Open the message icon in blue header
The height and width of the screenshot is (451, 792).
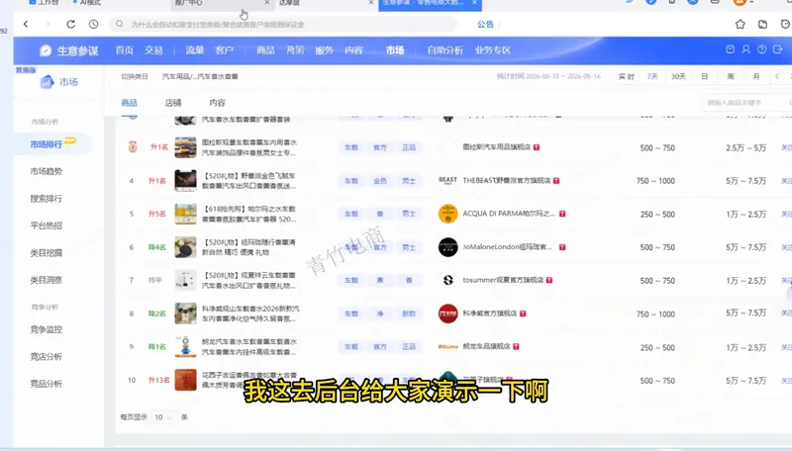pyautogui.click(x=731, y=49)
